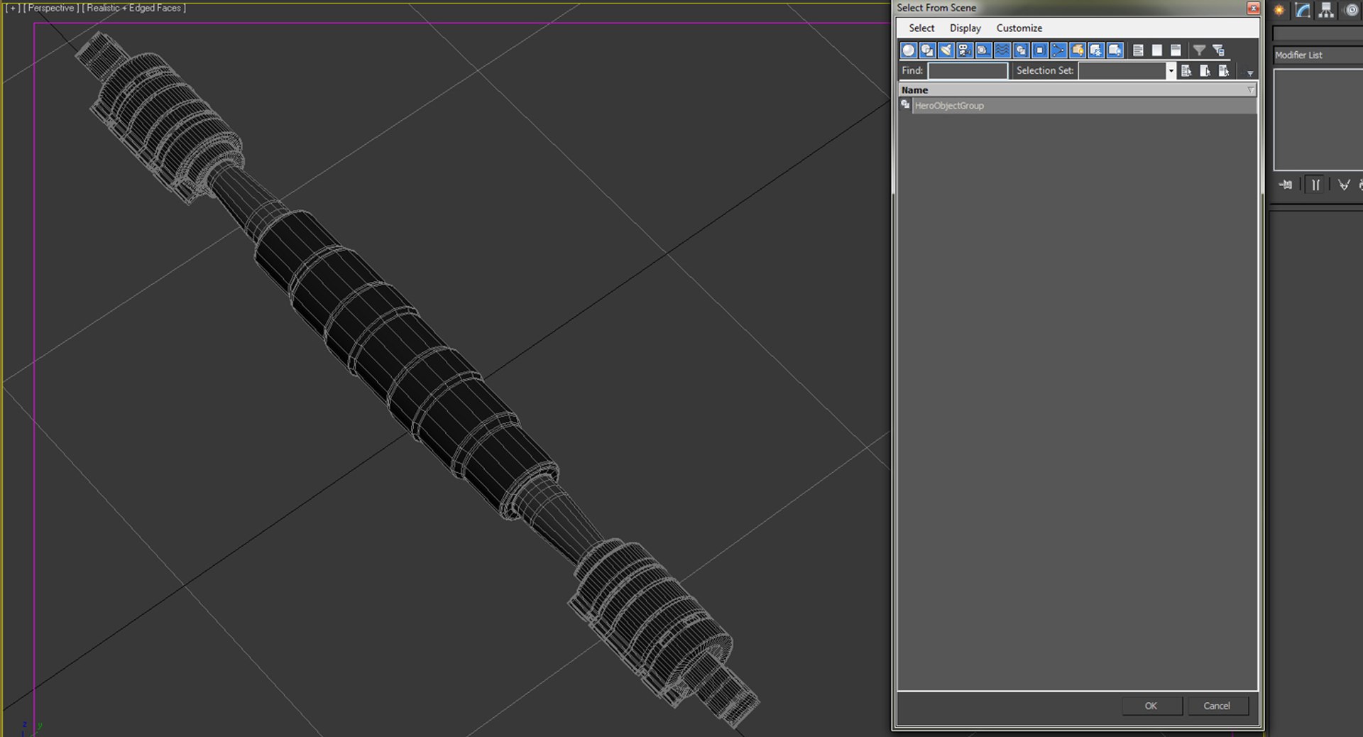Image resolution: width=1363 pixels, height=737 pixels.
Task: Click the Find text field
Action: tap(968, 71)
